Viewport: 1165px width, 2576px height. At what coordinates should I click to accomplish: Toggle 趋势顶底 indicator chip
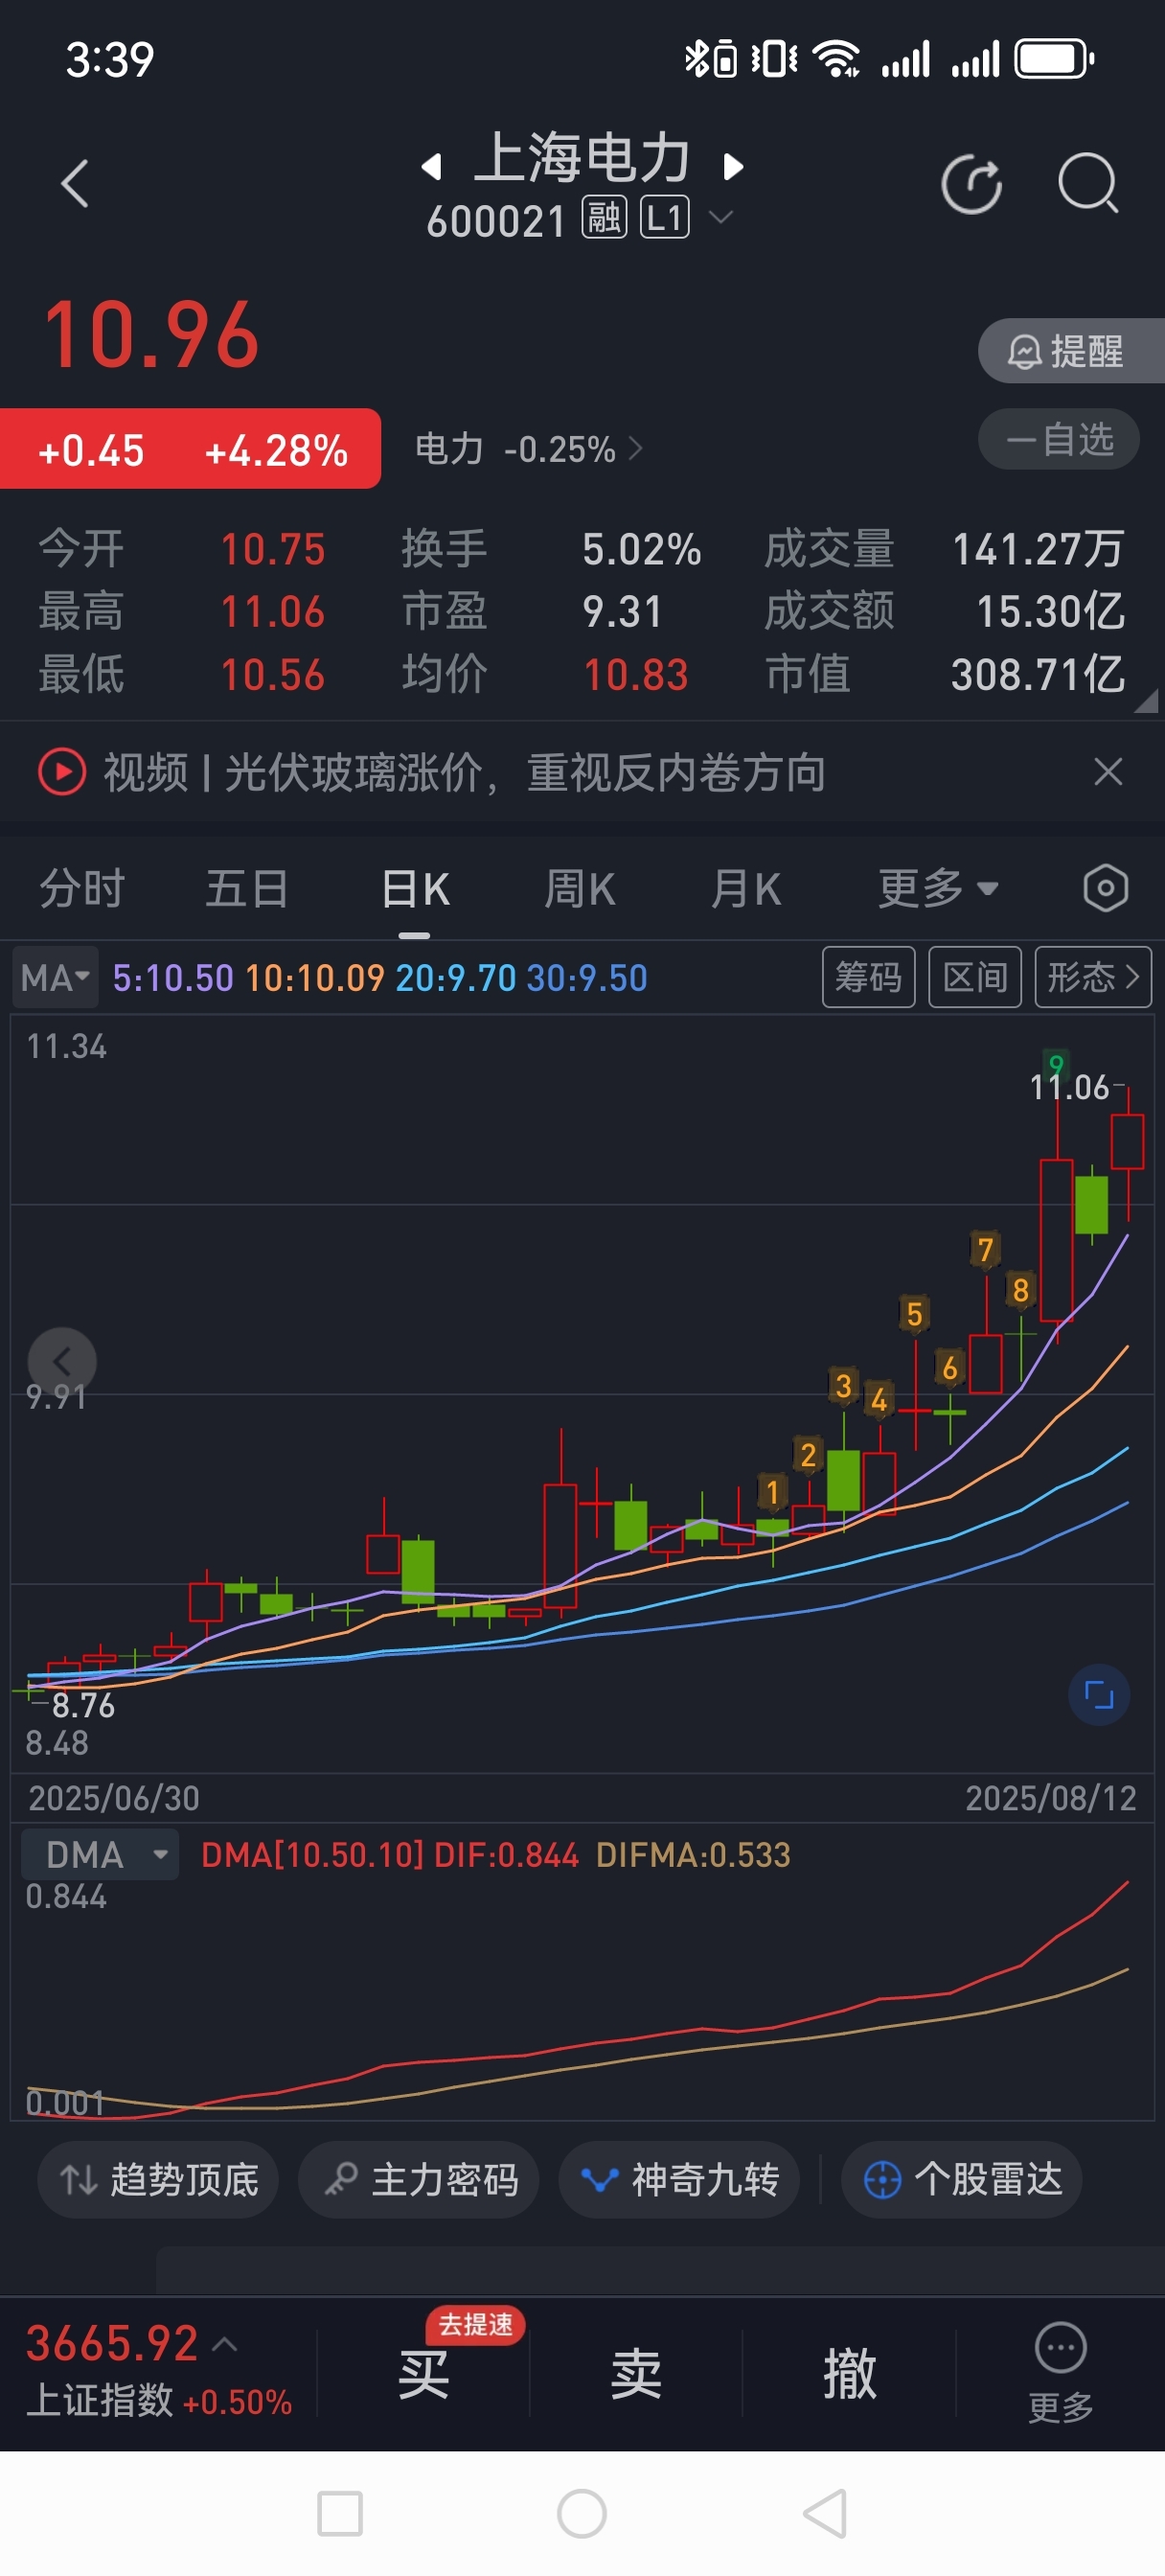point(158,2180)
